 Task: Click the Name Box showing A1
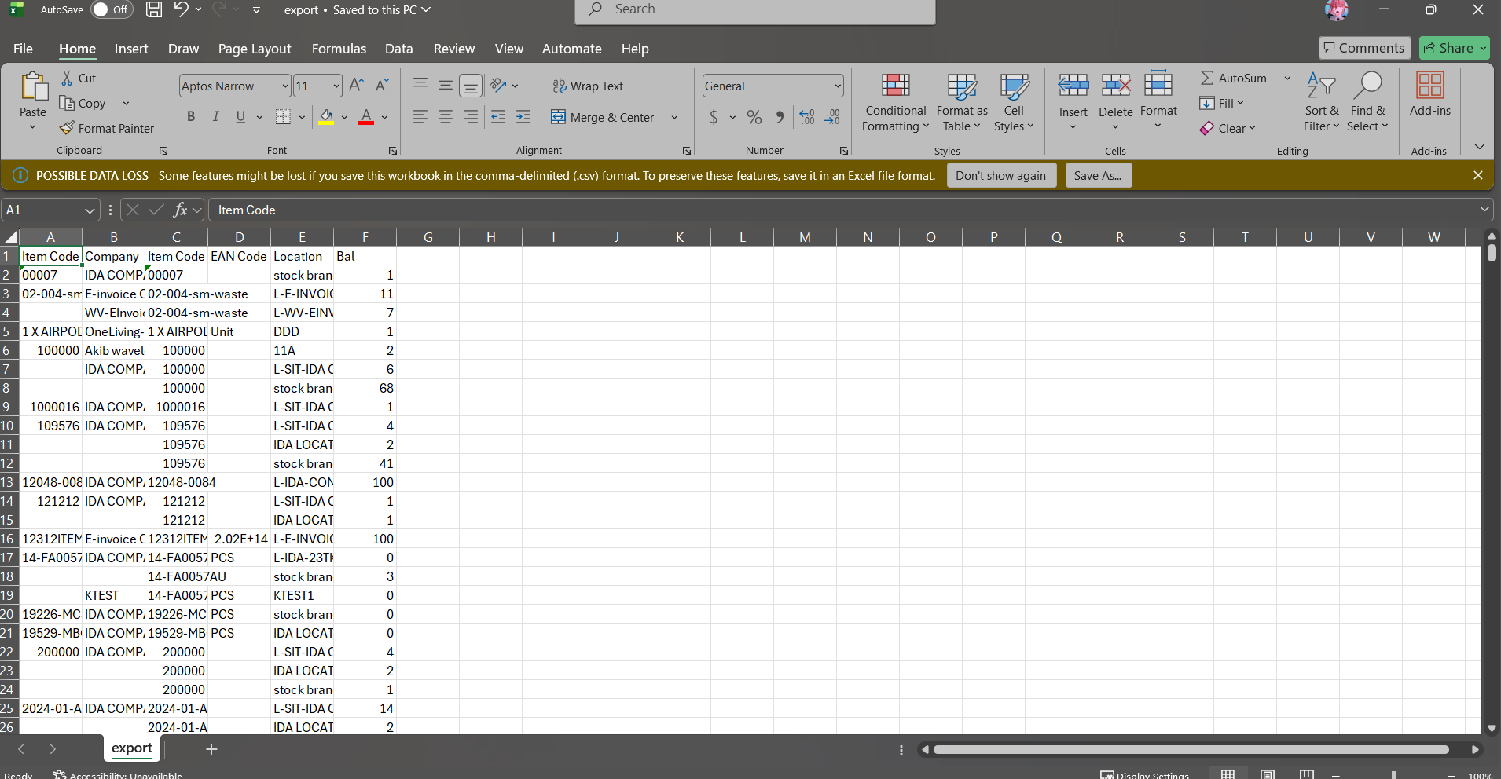43,210
